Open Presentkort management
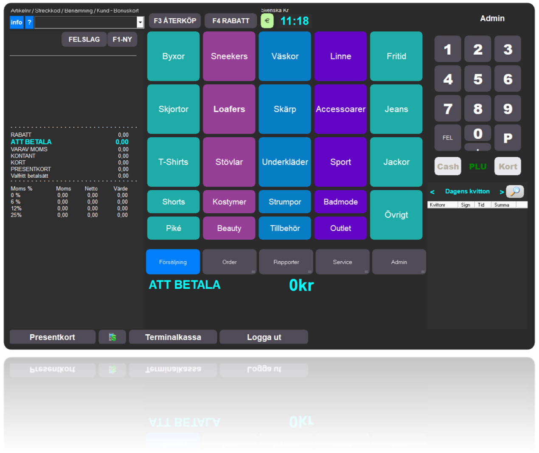The height and width of the screenshot is (453, 539). pos(52,337)
